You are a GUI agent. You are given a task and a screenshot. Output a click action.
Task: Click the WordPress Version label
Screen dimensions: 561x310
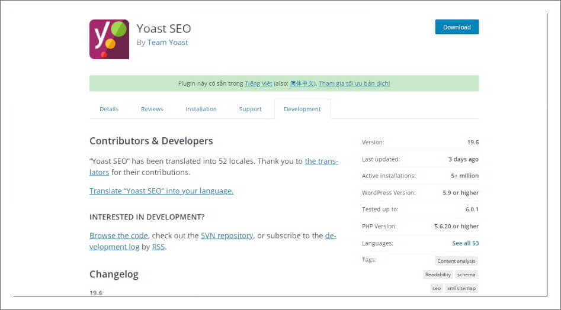(x=389, y=193)
